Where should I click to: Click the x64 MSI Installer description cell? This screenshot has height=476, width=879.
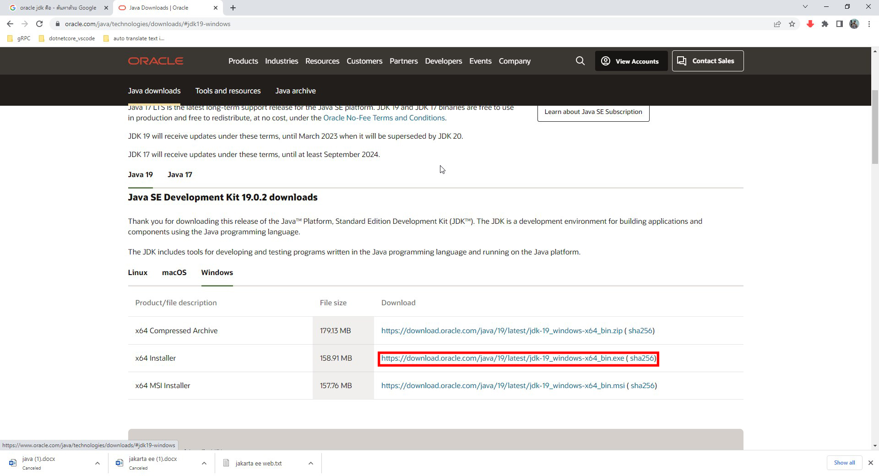[220, 385]
